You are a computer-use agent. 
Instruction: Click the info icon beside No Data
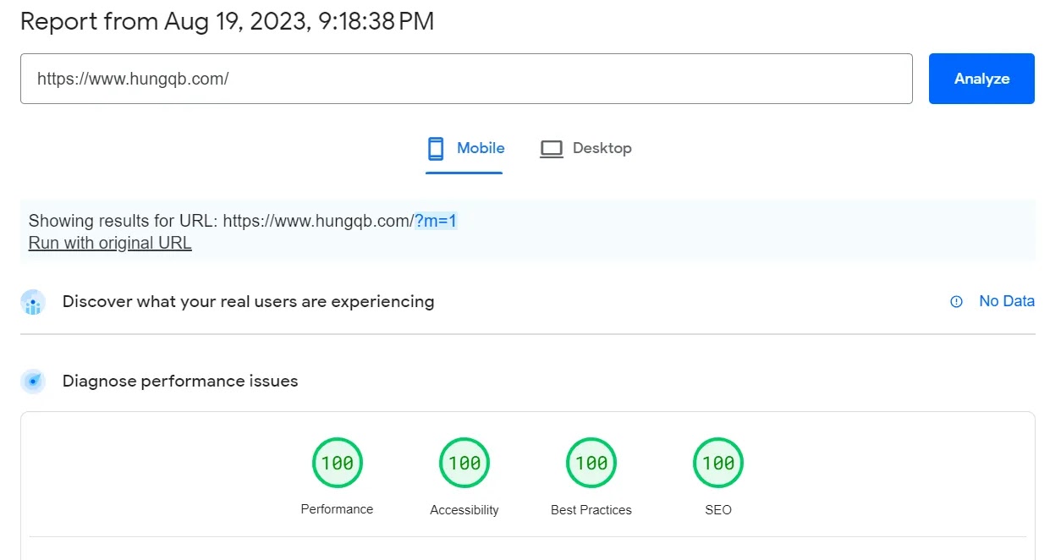(x=957, y=301)
